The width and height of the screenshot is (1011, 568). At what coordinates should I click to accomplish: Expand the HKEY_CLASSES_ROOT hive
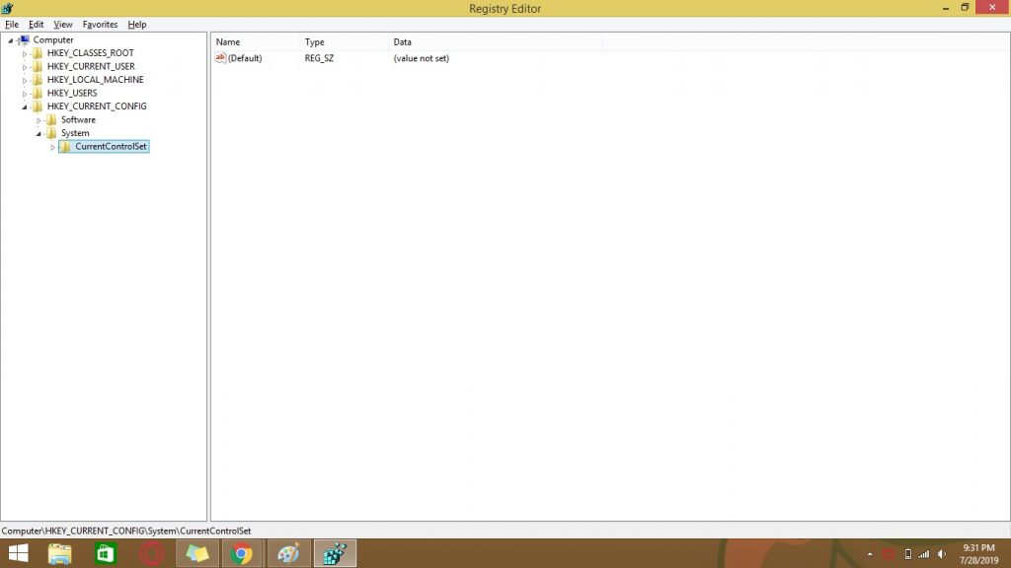[25, 53]
